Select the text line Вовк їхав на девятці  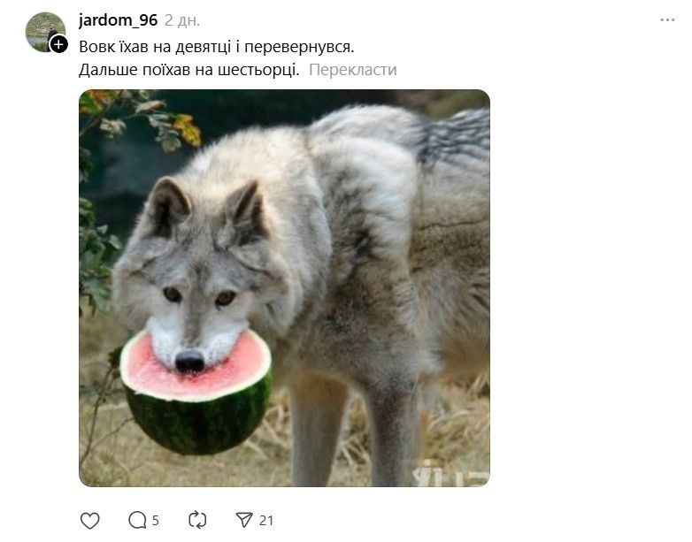[155, 47]
